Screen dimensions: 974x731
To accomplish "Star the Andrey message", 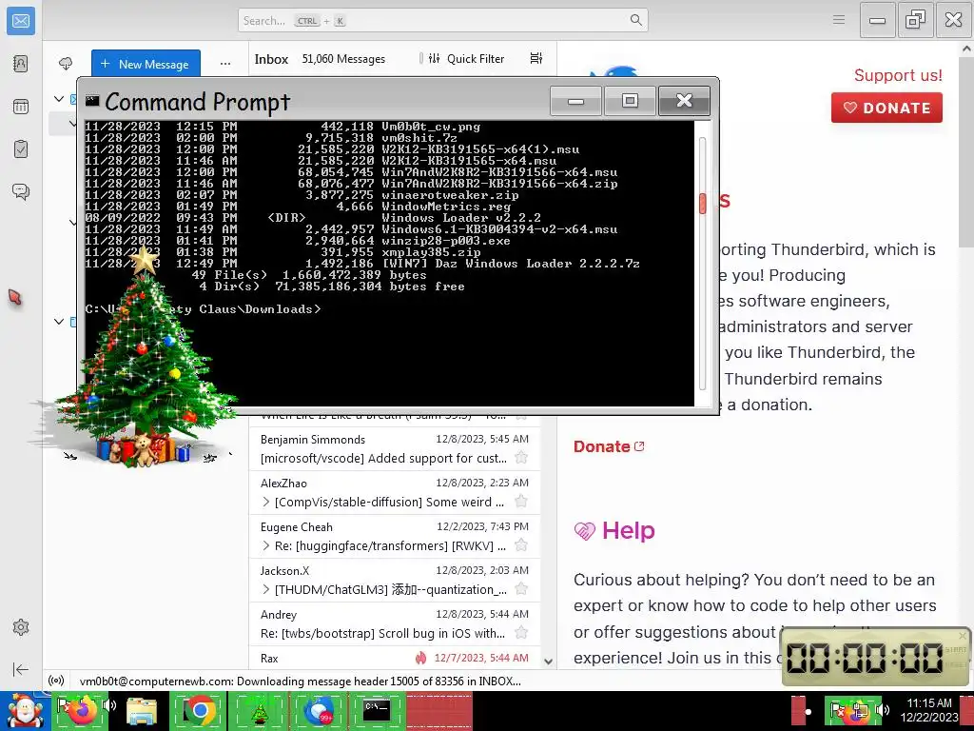I will 521,633.
